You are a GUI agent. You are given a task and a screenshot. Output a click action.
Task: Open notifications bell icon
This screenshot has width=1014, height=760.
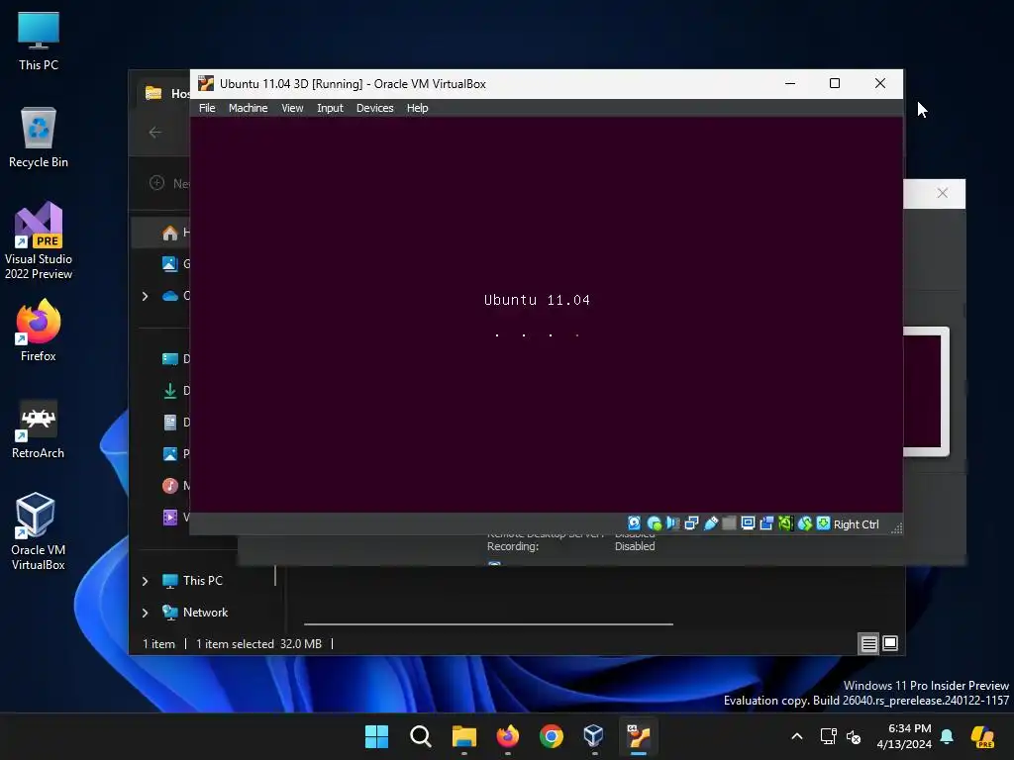pyautogui.click(x=947, y=736)
